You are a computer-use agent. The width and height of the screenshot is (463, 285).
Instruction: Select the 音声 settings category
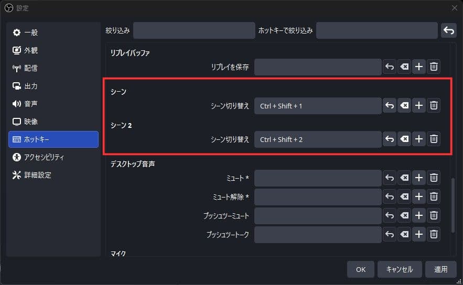[53, 104]
